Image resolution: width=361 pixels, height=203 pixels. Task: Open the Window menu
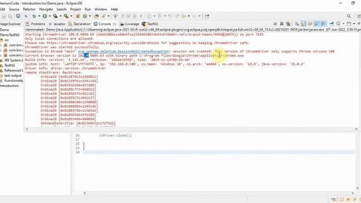pyautogui.click(x=101, y=9)
